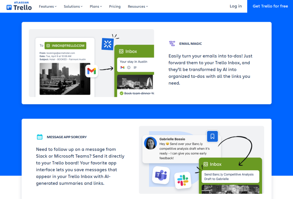Click the INBOX@TRELLO.COM green address tag
This screenshot has width=293, height=199.
point(66,46)
